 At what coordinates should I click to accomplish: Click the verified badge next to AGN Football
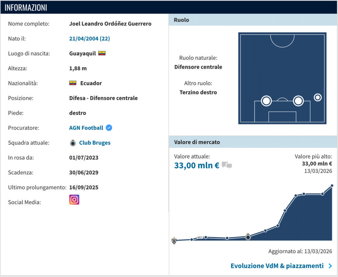click(x=109, y=127)
